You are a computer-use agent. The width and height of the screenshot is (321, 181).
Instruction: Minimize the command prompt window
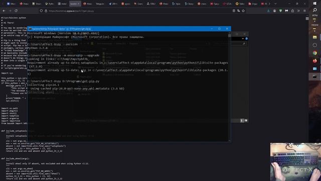pyautogui.click(x=212, y=29)
